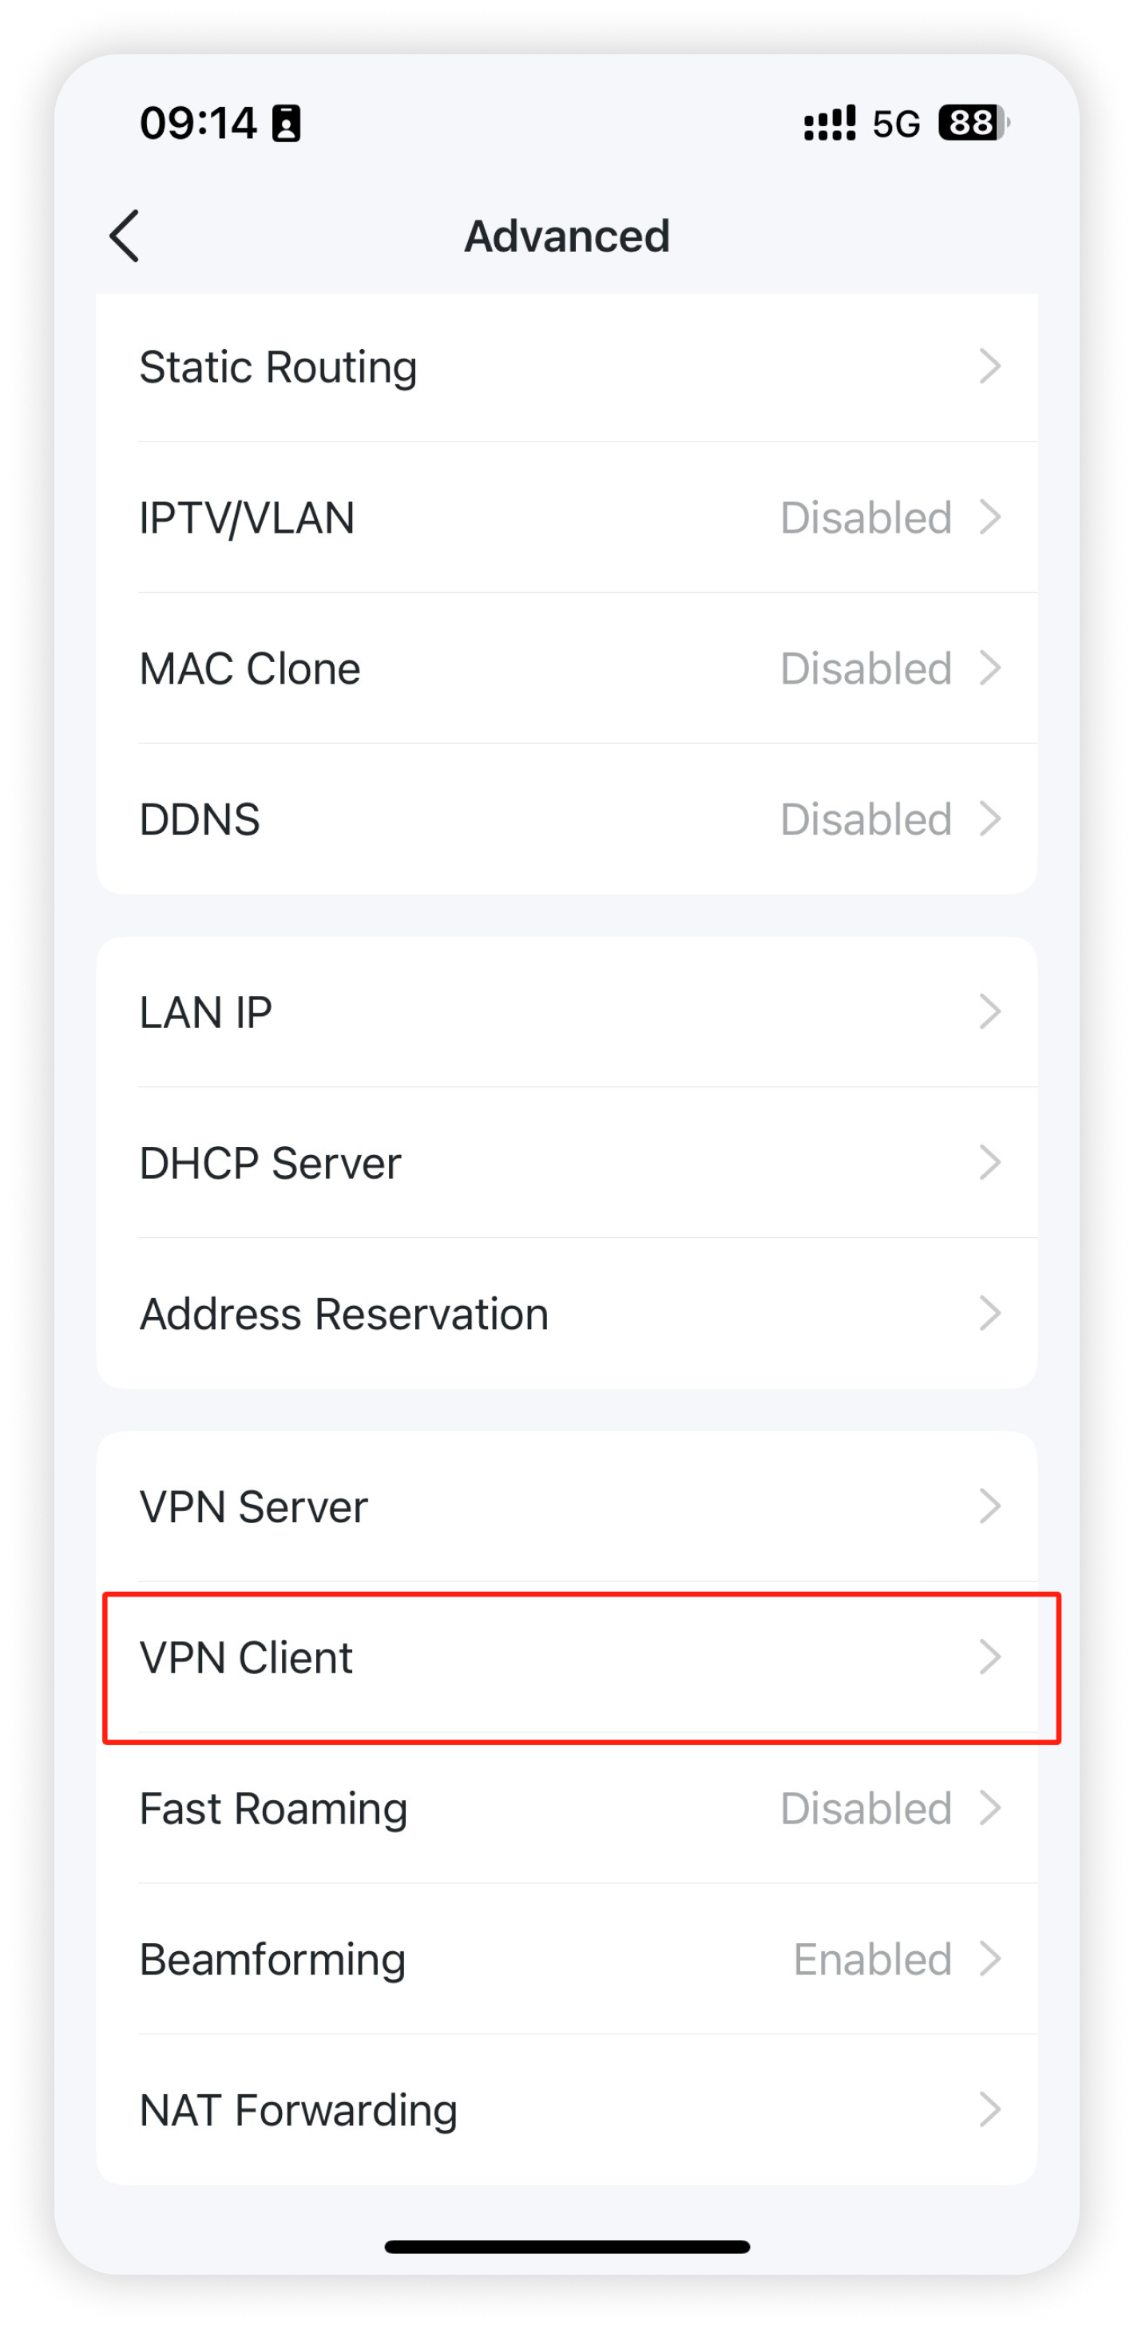The height and width of the screenshot is (2329, 1134).
Task: Tap the DHCP Server chevron
Action: point(990,1163)
